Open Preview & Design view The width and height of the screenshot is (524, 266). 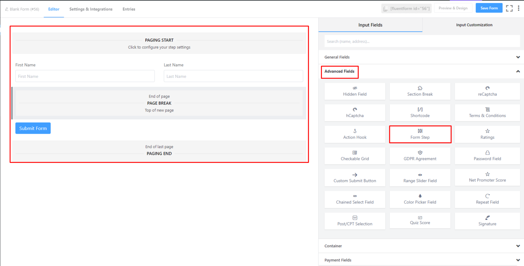pos(453,8)
